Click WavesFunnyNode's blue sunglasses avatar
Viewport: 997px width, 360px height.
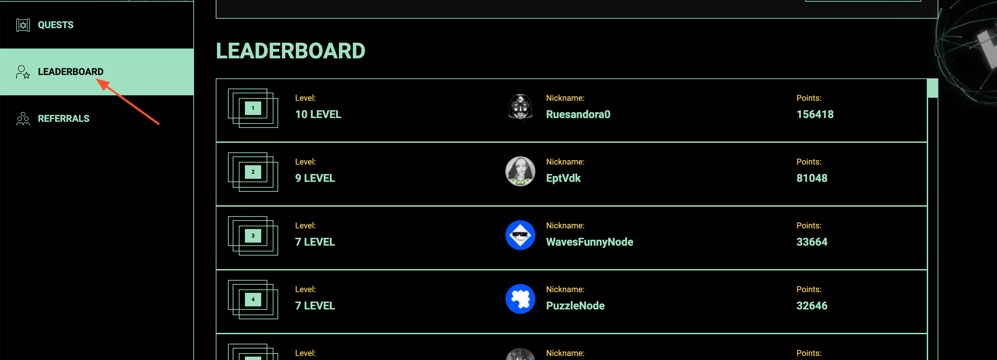coord(520,235)
